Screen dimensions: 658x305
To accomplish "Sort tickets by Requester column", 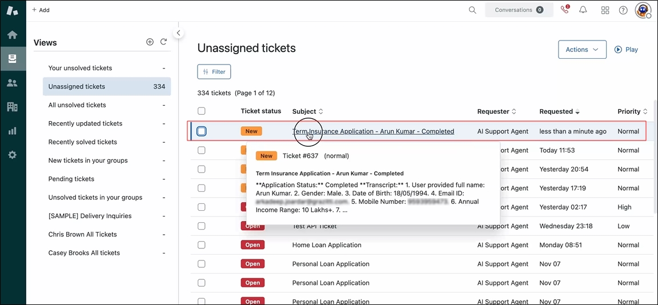I will (497, 111).
